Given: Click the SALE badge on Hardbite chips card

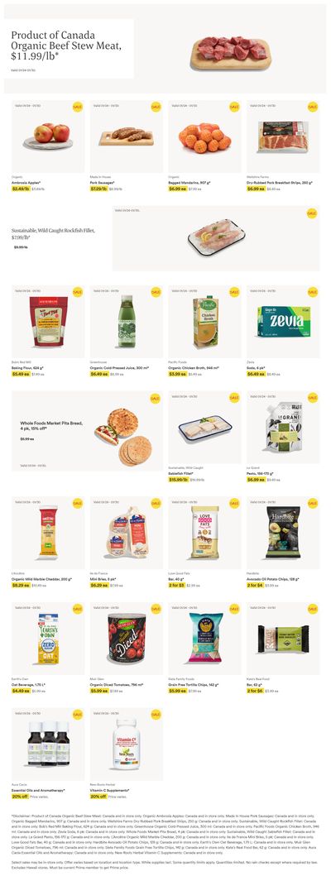Looking at the screenshot, I should [x=312, y=504].
